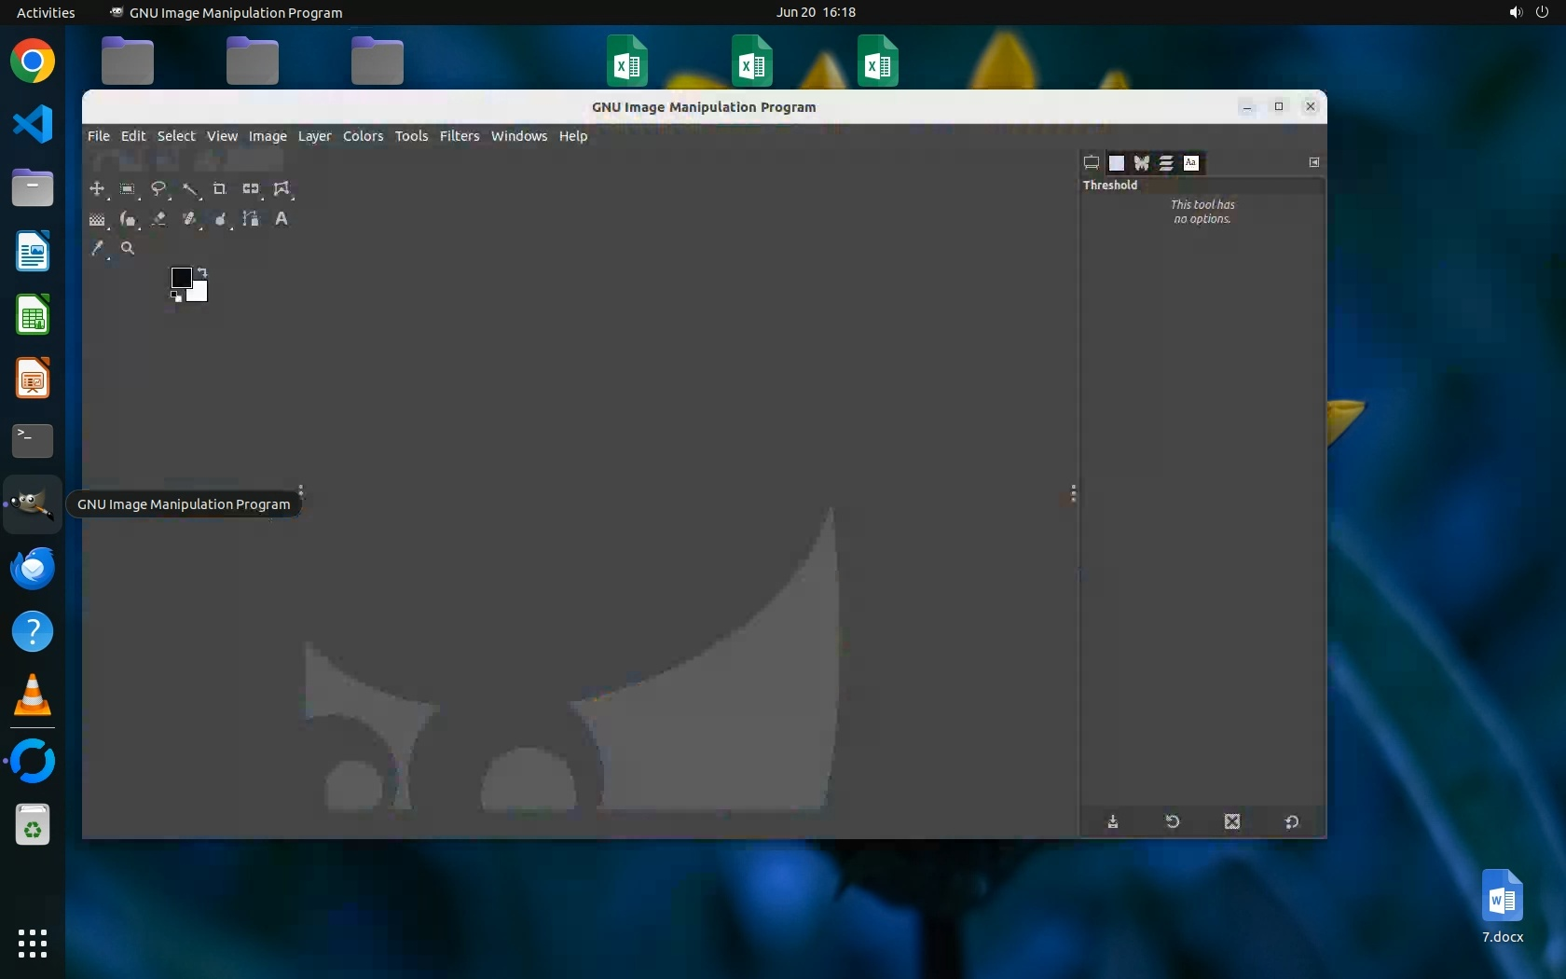Click the save tool preset button
1566x979 pixels.
[1113, 821]
